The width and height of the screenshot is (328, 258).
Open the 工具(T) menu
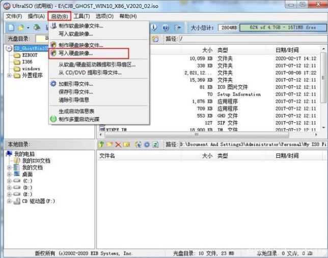(82, 16)
